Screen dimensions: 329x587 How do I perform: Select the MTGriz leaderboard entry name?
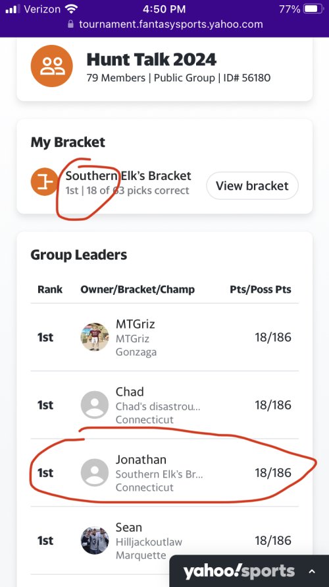(135, 324)
